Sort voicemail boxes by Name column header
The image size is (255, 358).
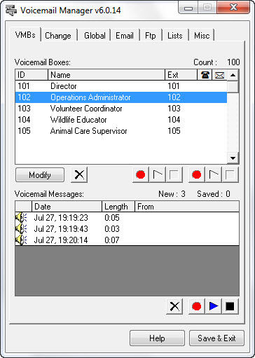pos(106,75)
